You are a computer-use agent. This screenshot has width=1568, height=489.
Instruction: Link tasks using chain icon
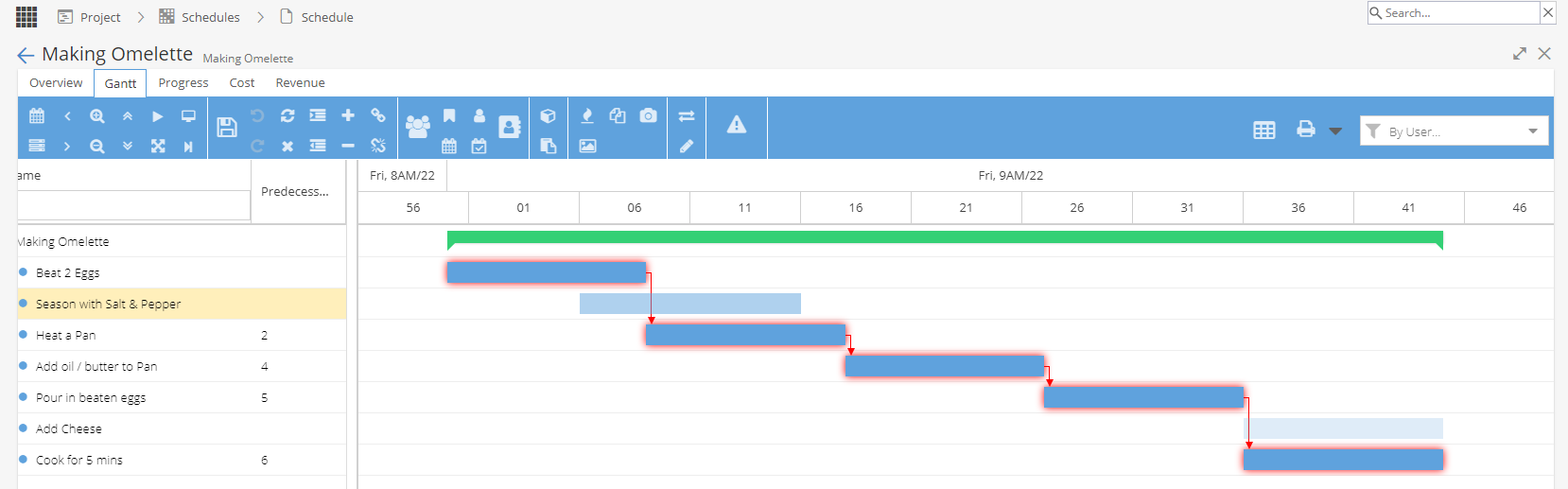pos(378,115)
